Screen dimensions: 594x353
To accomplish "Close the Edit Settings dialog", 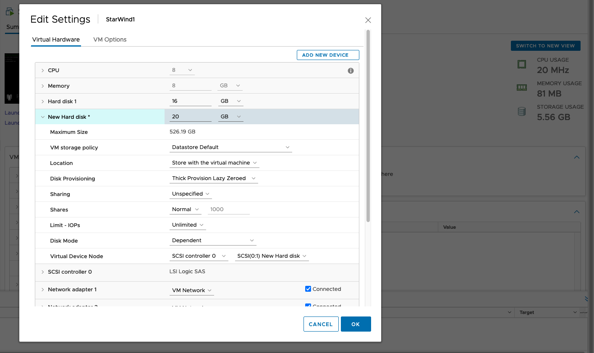I will 368,20.
